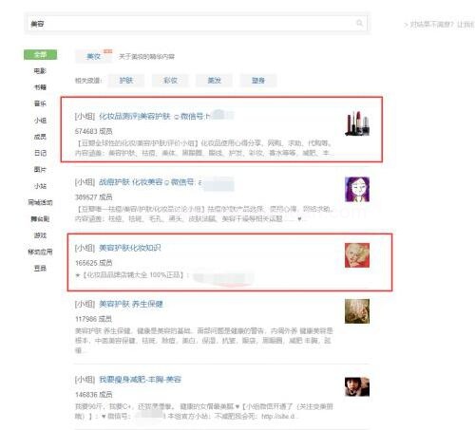Filter results by 电影
475x430 pixels.
click(40, 71)
